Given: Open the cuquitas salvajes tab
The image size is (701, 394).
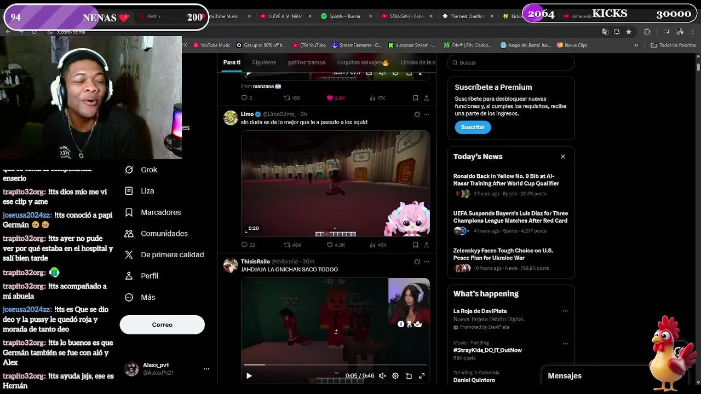Looking at the screenshot, I should pos(363,62).
